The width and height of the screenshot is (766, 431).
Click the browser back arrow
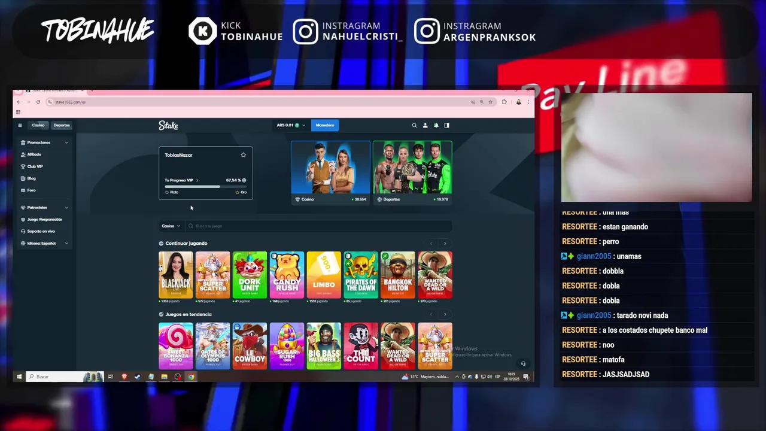click(x=19, y=102)
